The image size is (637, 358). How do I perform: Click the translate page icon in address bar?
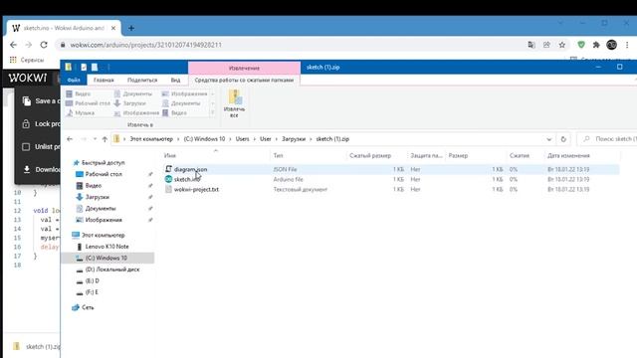coord(531,45)
